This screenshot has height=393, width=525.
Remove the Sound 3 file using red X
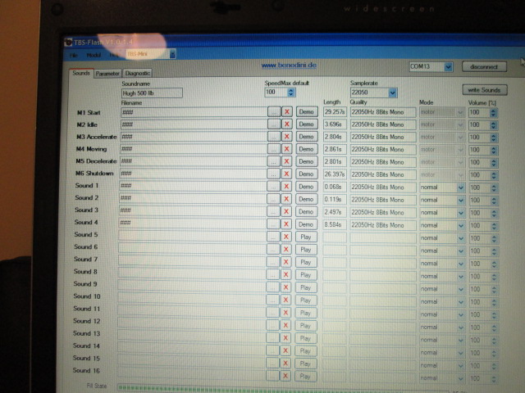286,211
